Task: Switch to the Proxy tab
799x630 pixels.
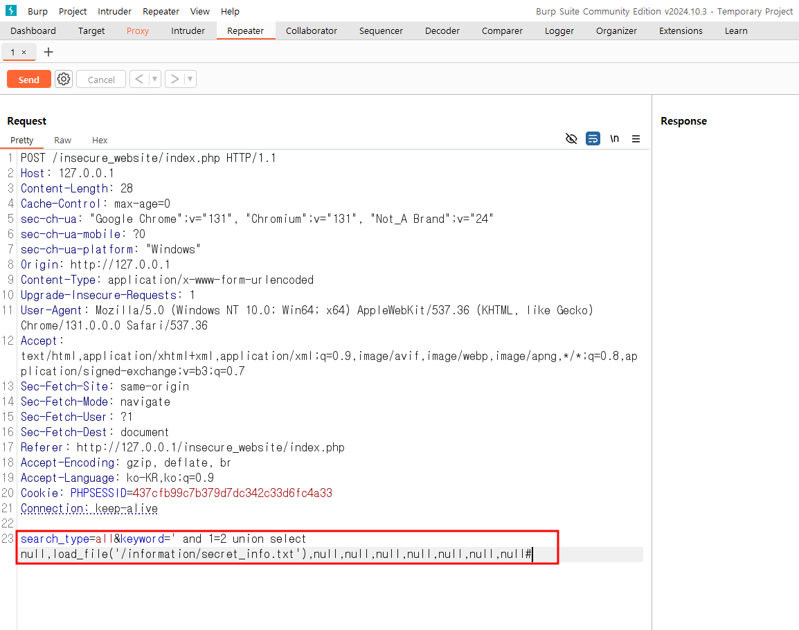Action: click(x=138, y=30)
